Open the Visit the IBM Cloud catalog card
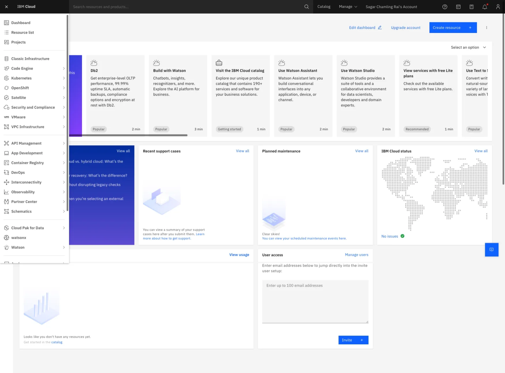Image resolution: width=505 pixels, height=373 pixels. pyautogui.click(x=240, y=96)
